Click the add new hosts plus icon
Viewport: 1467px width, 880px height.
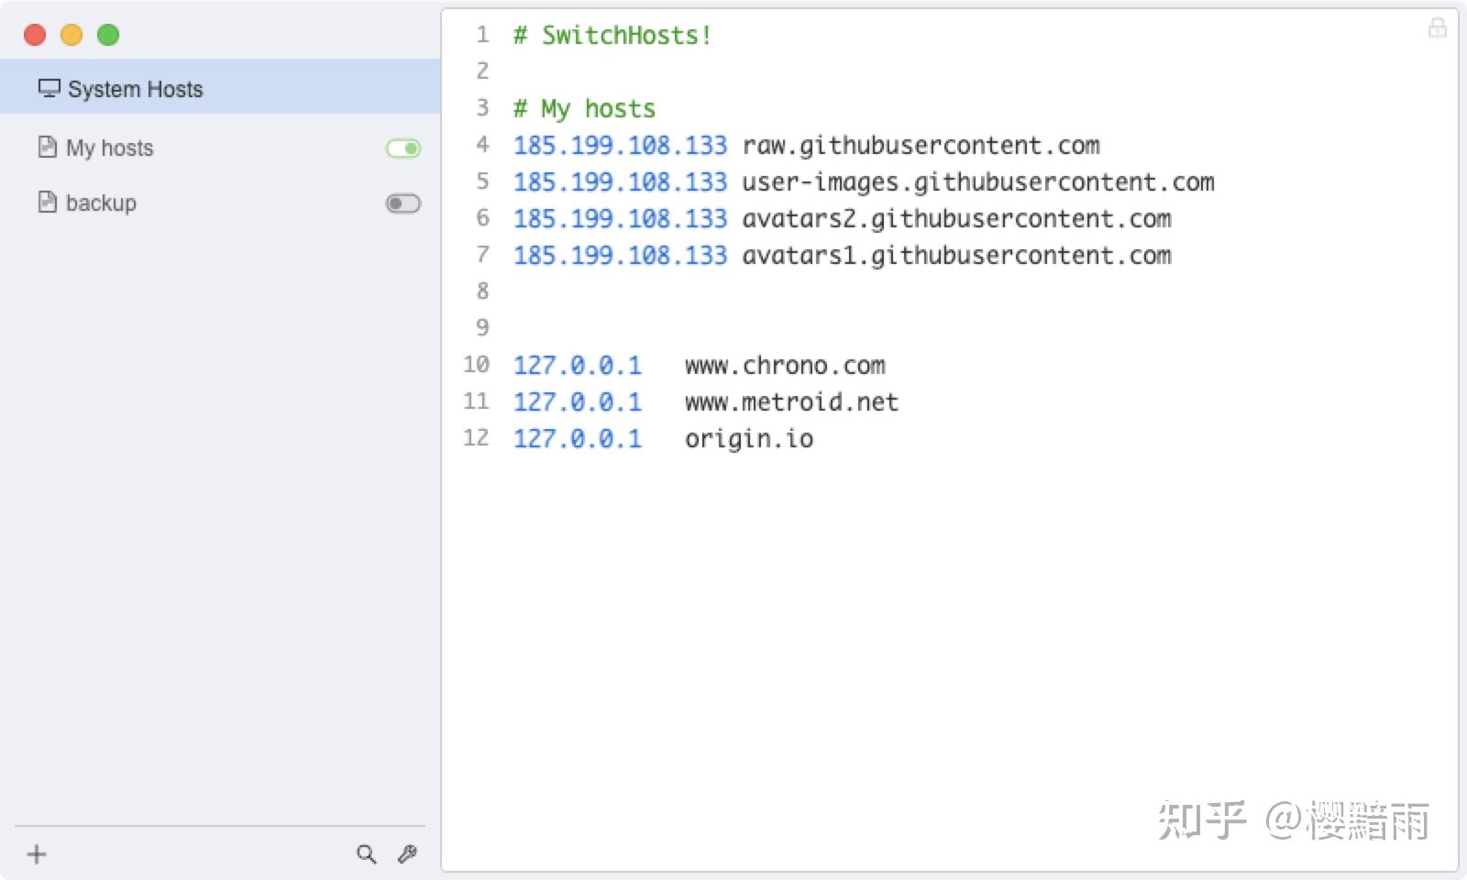pyautogui.click(x=37, y=854)
